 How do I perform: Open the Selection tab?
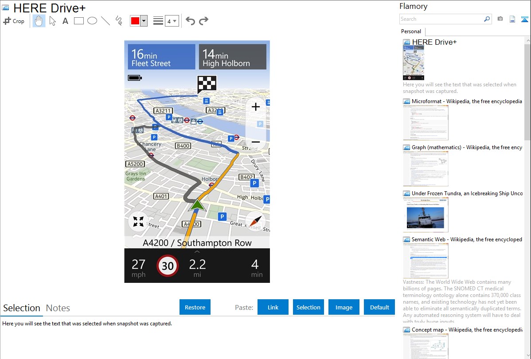coord(22,308)
